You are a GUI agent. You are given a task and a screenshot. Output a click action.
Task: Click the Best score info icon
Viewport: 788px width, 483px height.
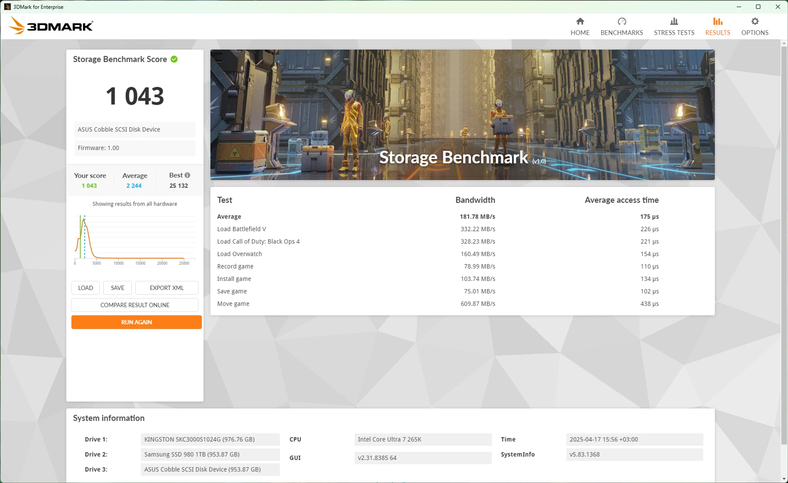(187, 175)
